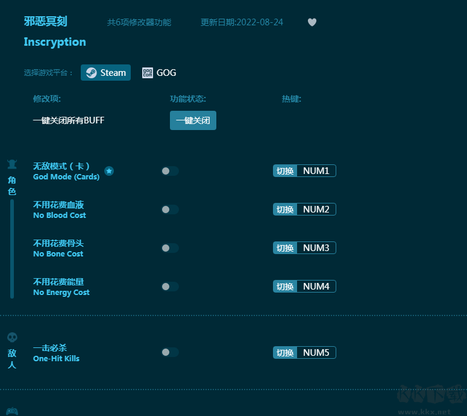
Task: Click the star badge beside God Mode
Action: pos(109,171)
